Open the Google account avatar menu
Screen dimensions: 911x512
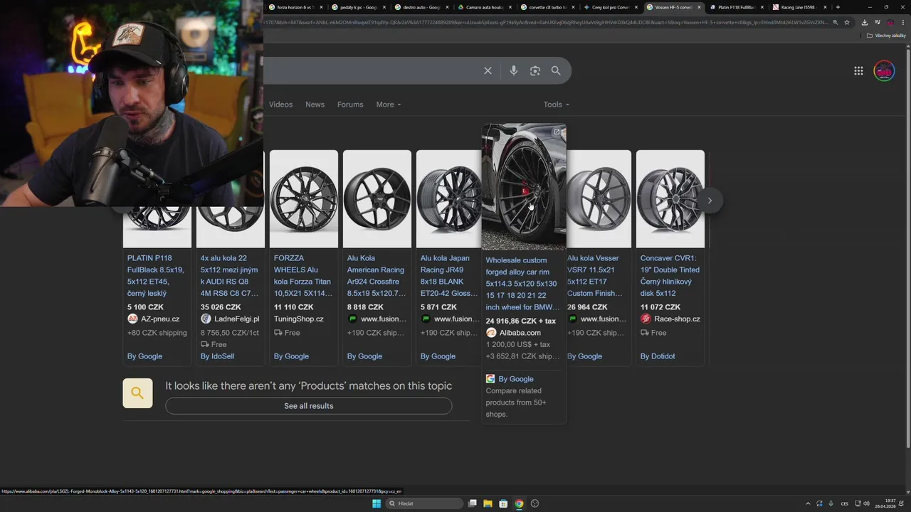coord(884,71)
